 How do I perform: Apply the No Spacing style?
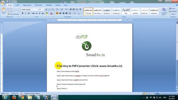pyautogui.click(x=98, y=11)
